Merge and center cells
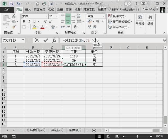Viewport: 168px width, 139px height. pos(79,21)
